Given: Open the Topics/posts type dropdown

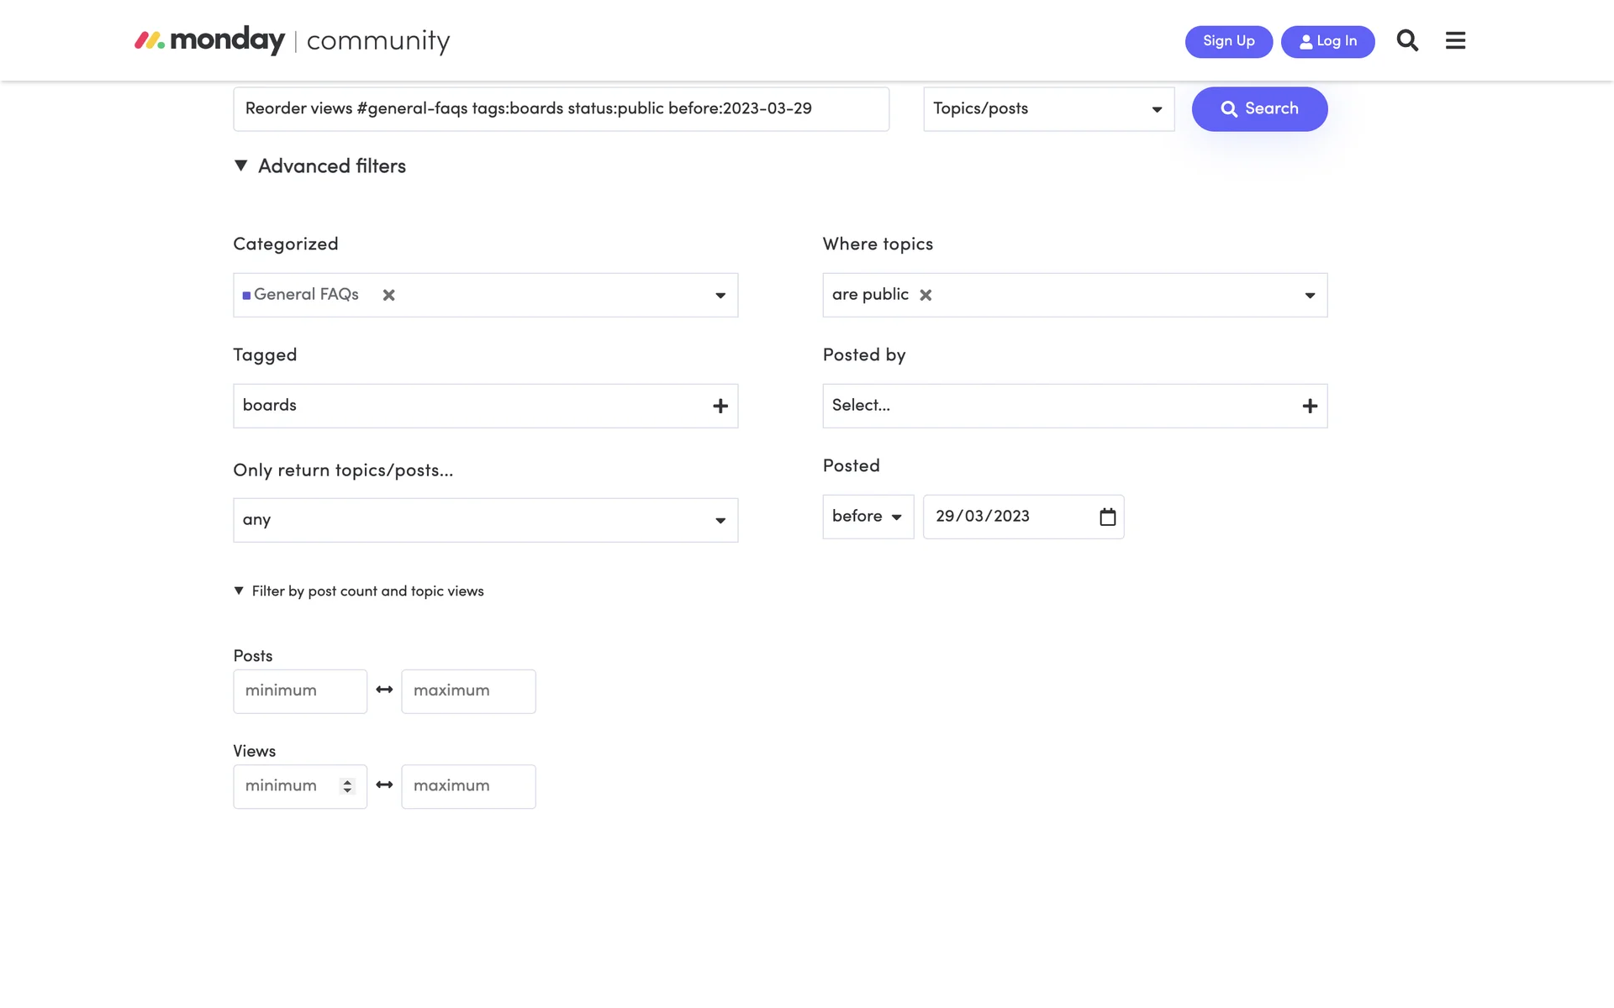Looking at the screenshot, I should [x=1048, y=109].
